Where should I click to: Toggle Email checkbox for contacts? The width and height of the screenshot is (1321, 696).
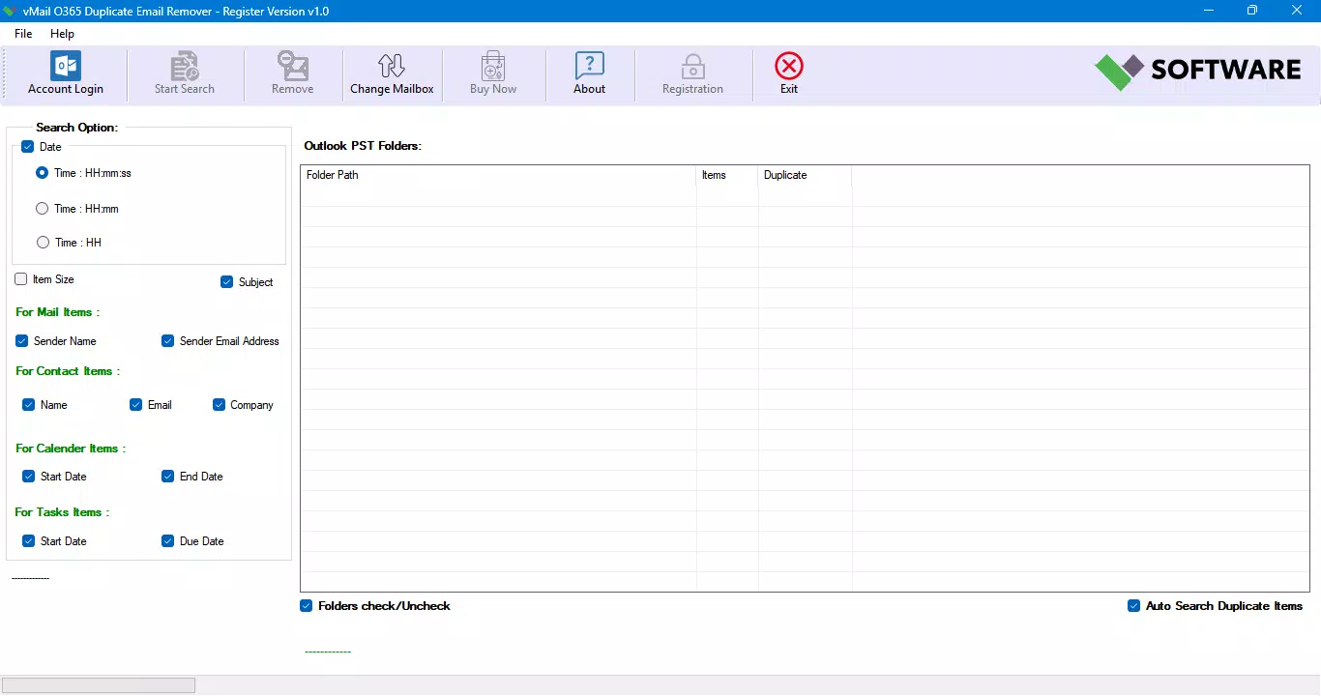click(136, 405)
